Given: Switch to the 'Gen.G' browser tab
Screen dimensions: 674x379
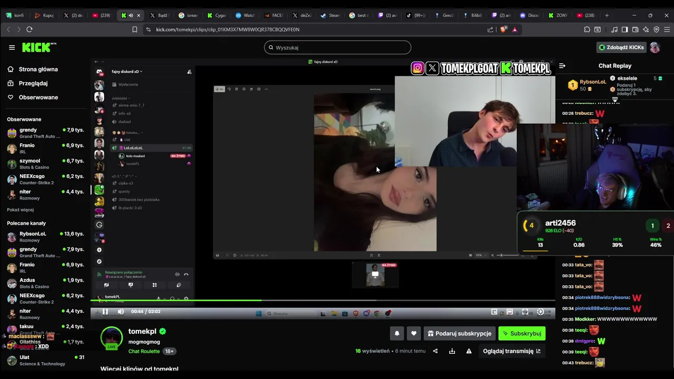Looking at the screenshot, I should point(443,15).
